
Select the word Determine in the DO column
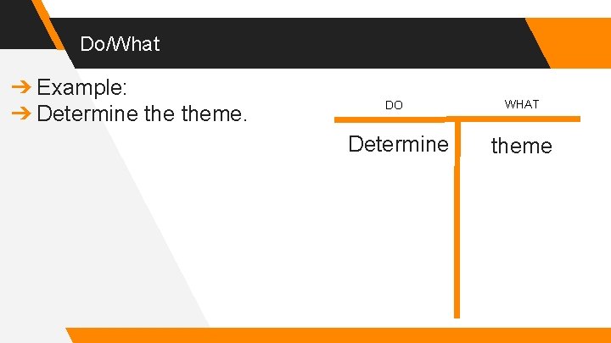point(398,144)
